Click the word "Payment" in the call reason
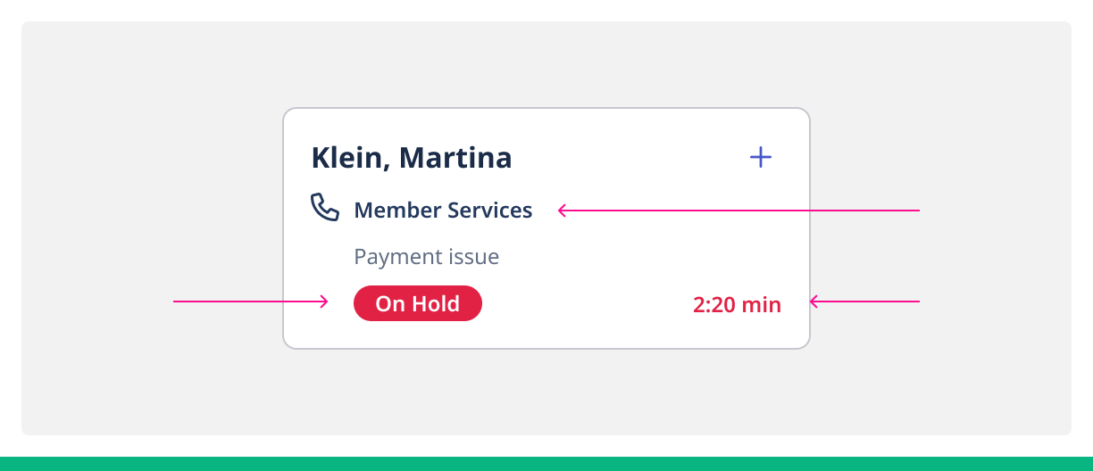The width and height of the screenshot is (1093, 471). point(392,257)
